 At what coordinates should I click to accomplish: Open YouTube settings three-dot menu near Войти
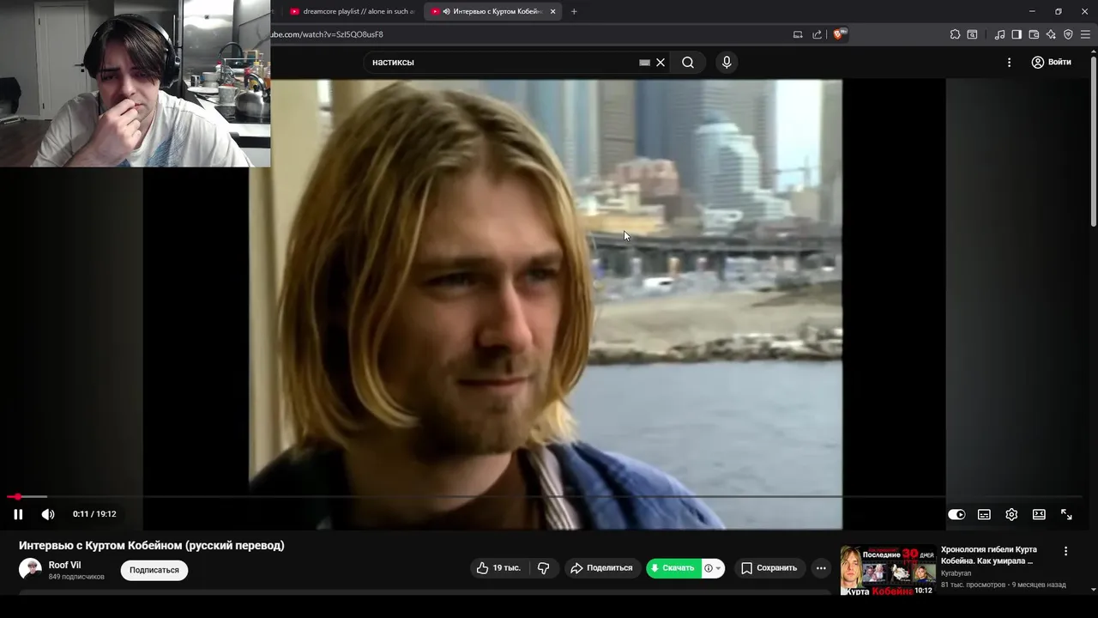pyautogui.click(x=1009, y=63)
